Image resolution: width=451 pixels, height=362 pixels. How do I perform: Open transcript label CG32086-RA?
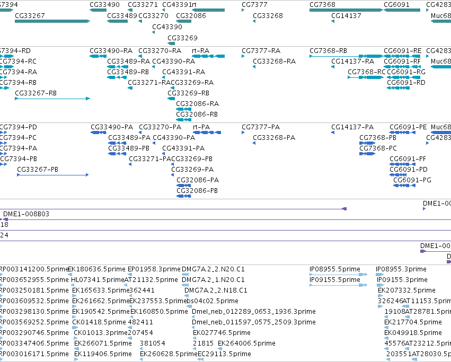pos(198,104)
